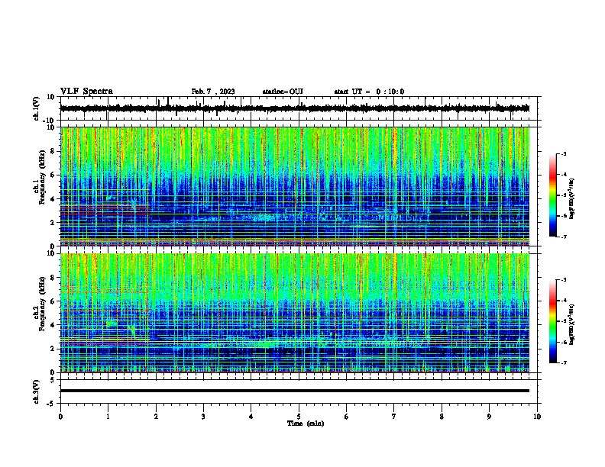Click the ch.1 spectrogram color bar

pyautogui.click(x=553, y=195)
